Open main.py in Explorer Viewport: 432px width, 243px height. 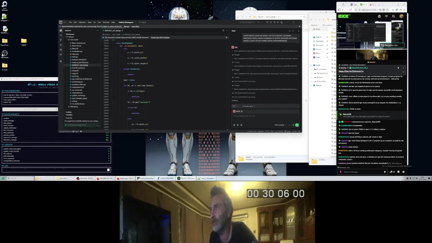coord(75,57)
